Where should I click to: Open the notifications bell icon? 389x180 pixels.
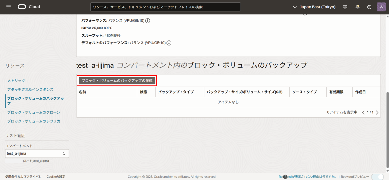click(x=357, y=7)
